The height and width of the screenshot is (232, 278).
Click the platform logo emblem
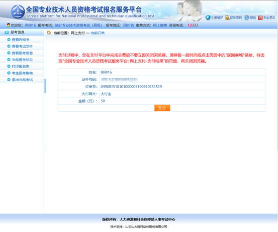(x=18, y=12)
